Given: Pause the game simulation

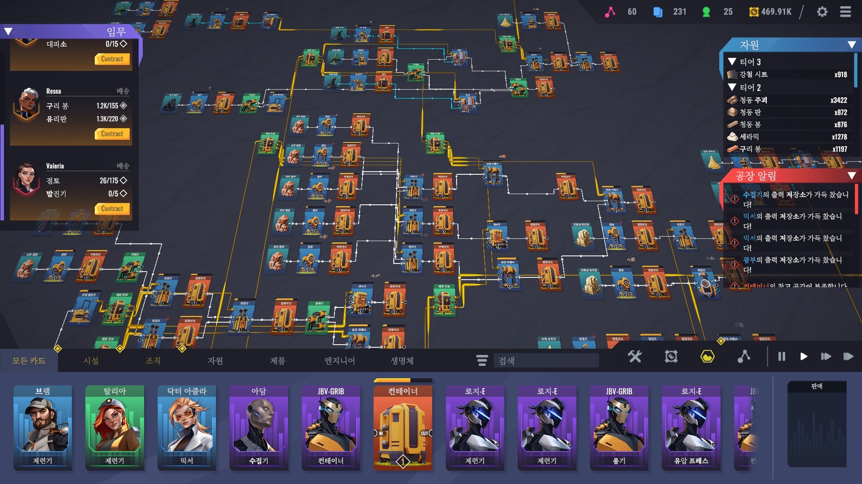Looking at the screenshot, I should 782,357.
